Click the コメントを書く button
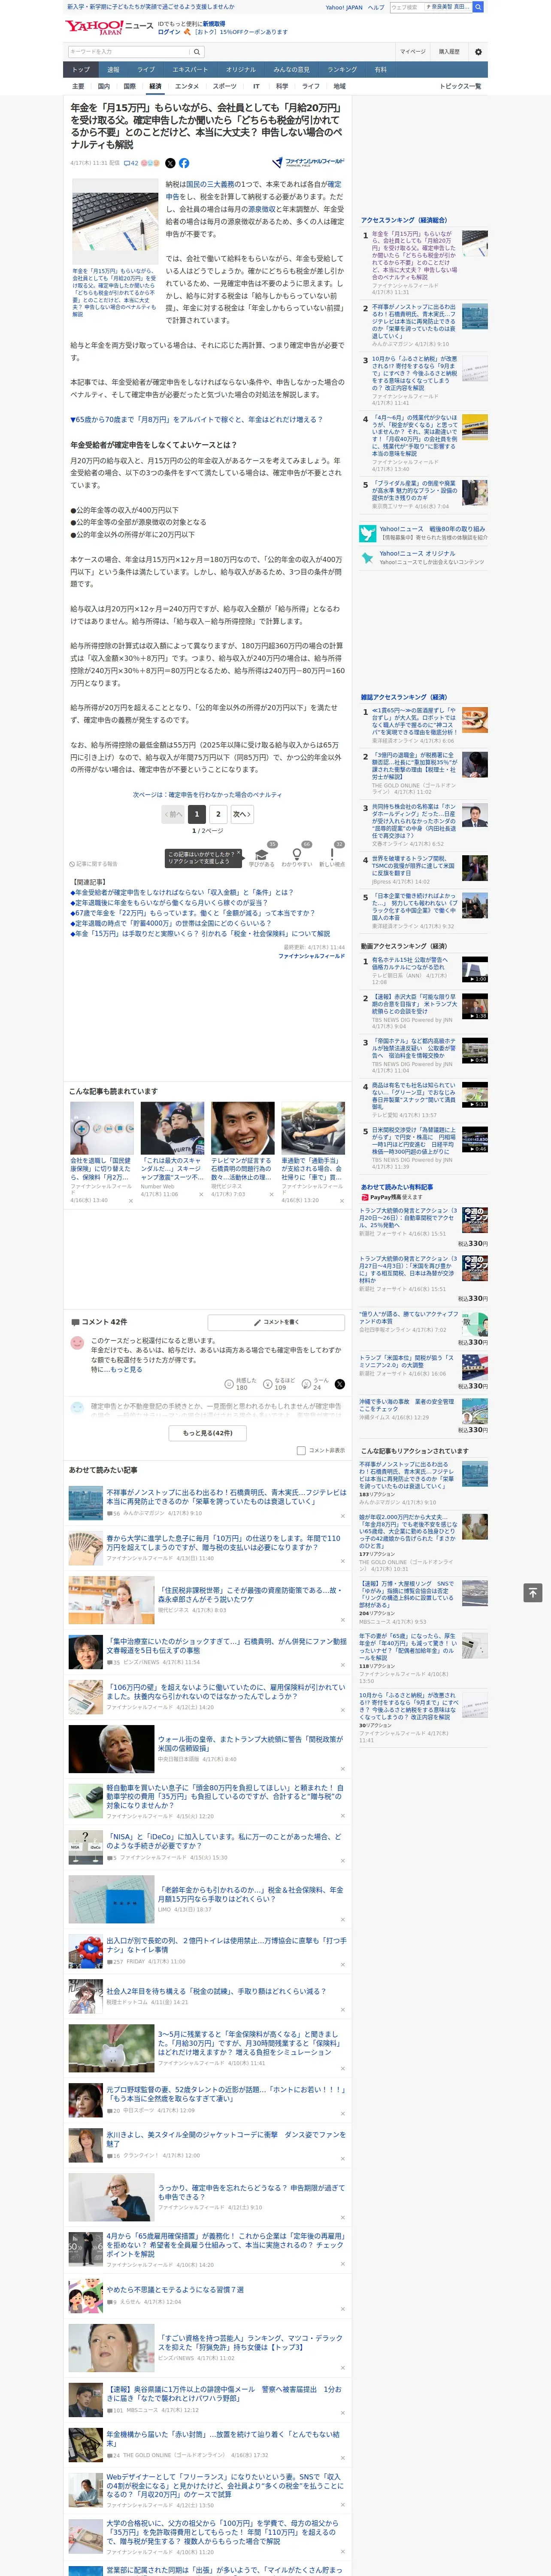This screenshot has width=551, height=2576. (276, 1322)
